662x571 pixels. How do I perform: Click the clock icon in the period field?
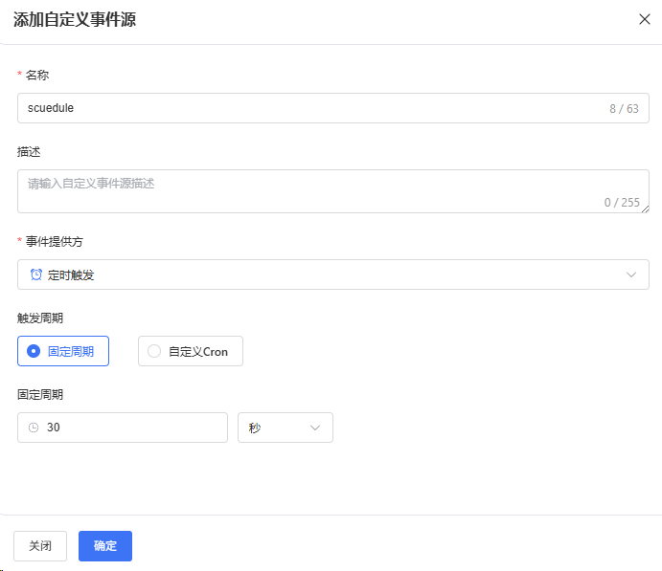pos(34,428)
